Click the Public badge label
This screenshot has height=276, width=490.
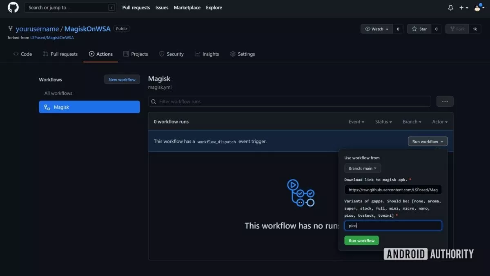[122, 29]
